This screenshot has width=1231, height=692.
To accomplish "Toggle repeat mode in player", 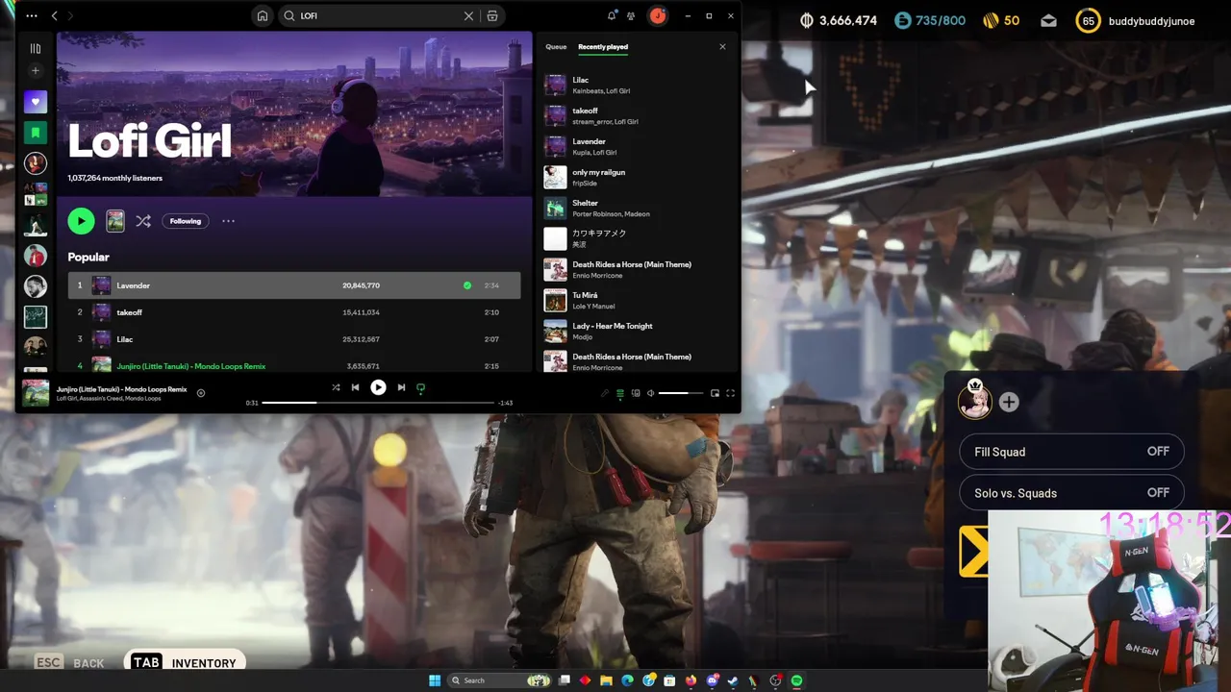I will coord(420,387).
